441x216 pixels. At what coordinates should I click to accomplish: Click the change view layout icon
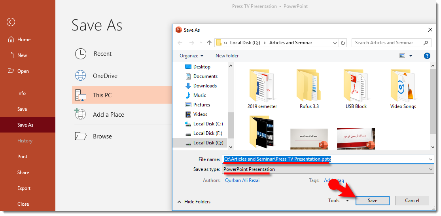pyautogui.click(x=403, y=56)
